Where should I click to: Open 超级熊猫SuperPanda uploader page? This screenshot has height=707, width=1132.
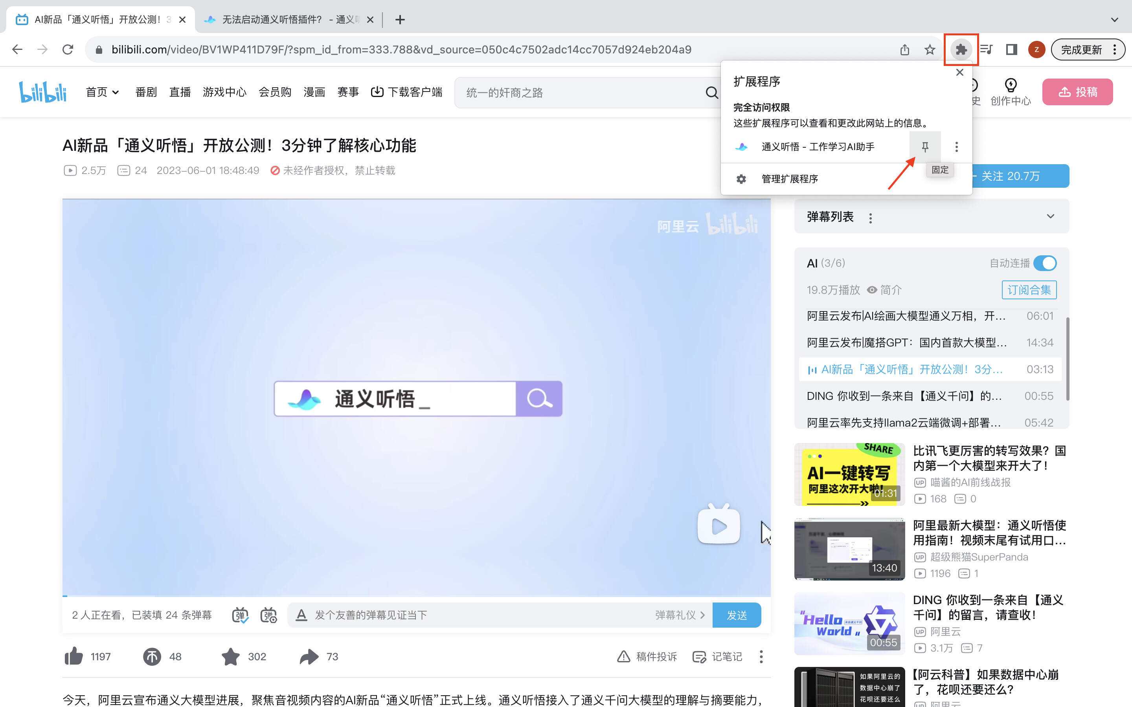coord(979,557)
